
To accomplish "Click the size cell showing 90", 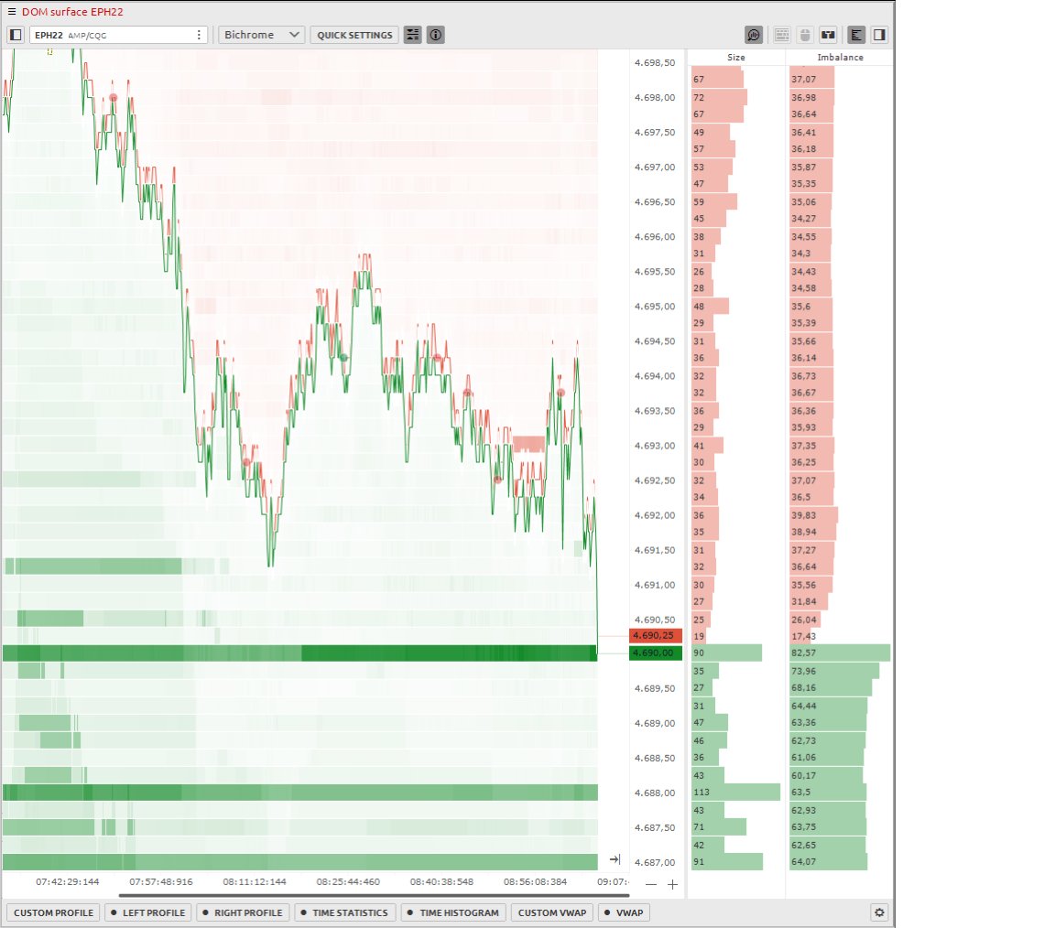I will 726,653.
